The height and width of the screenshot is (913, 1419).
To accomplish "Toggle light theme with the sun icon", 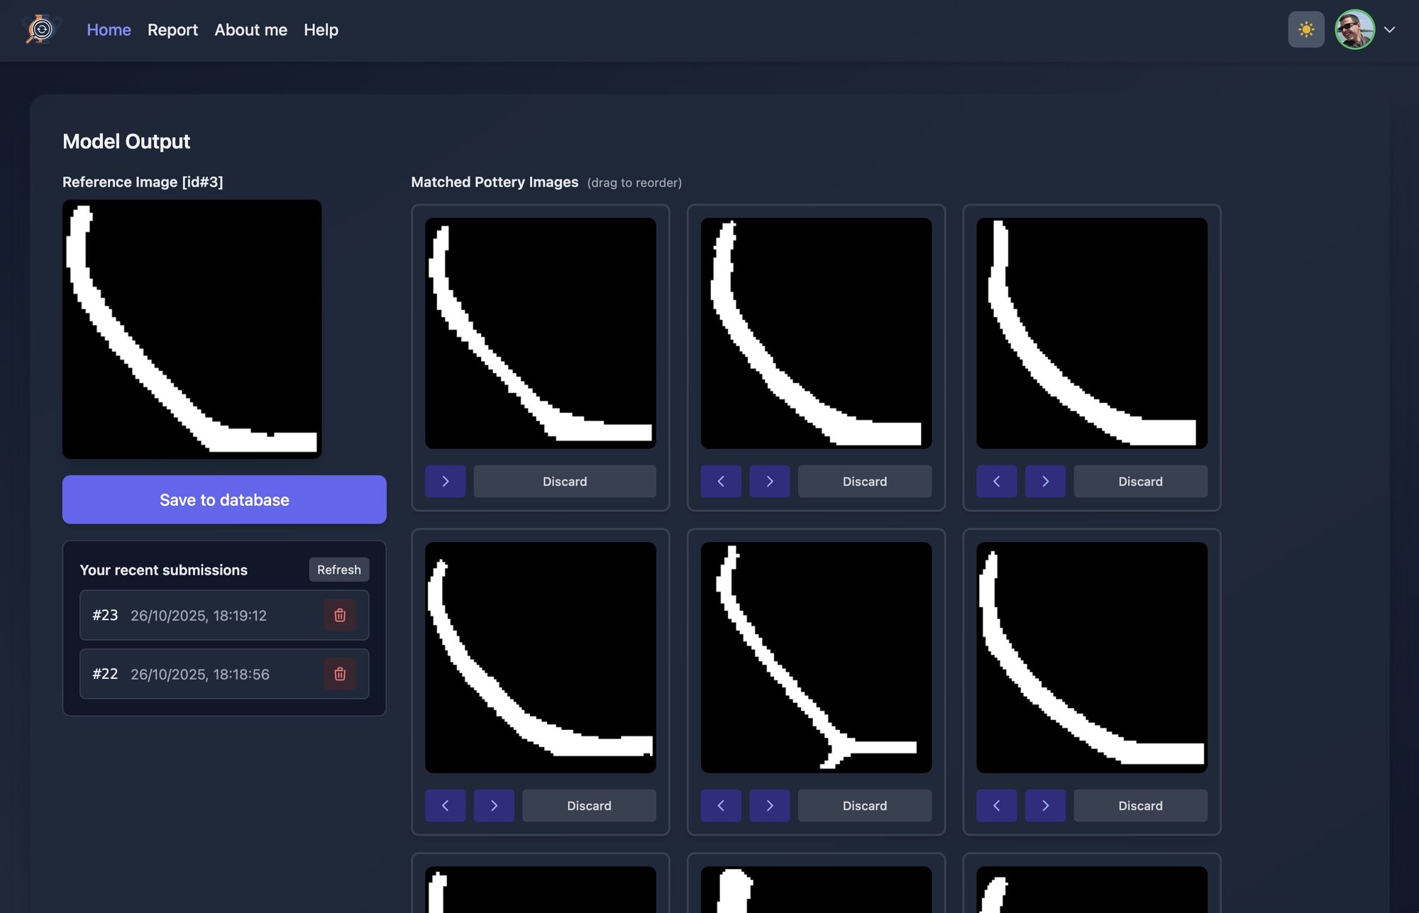I will [1305, 30].
